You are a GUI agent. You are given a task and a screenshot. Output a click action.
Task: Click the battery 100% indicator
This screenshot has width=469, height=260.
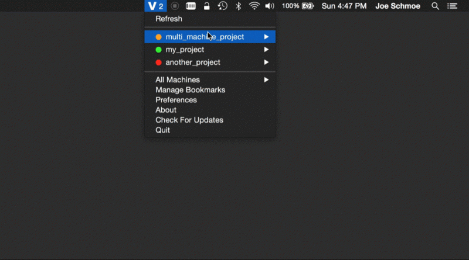point(298,6)
